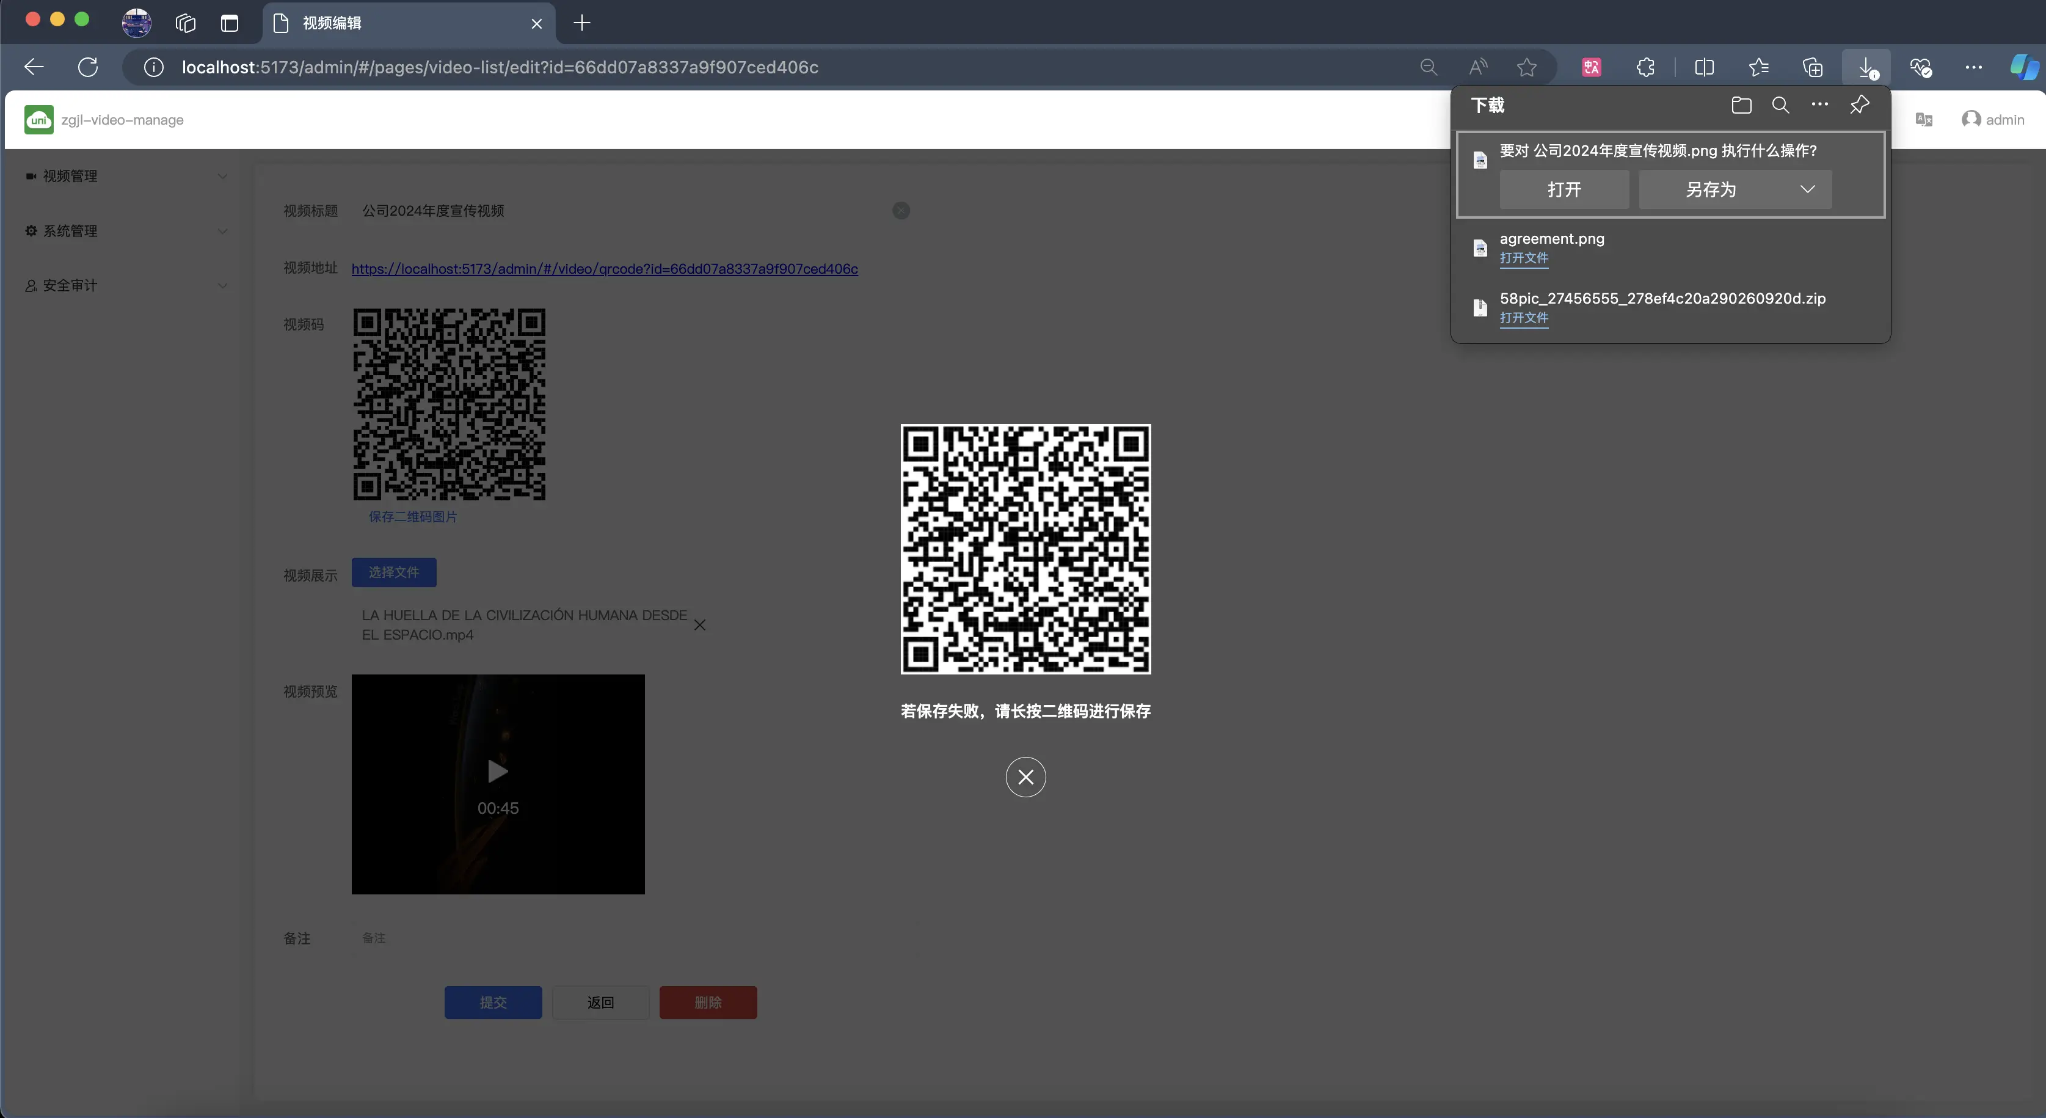Viewport: 2046px width, 1118px height.
Task: Open file link under agreement.png
Action: (1523, 258)
